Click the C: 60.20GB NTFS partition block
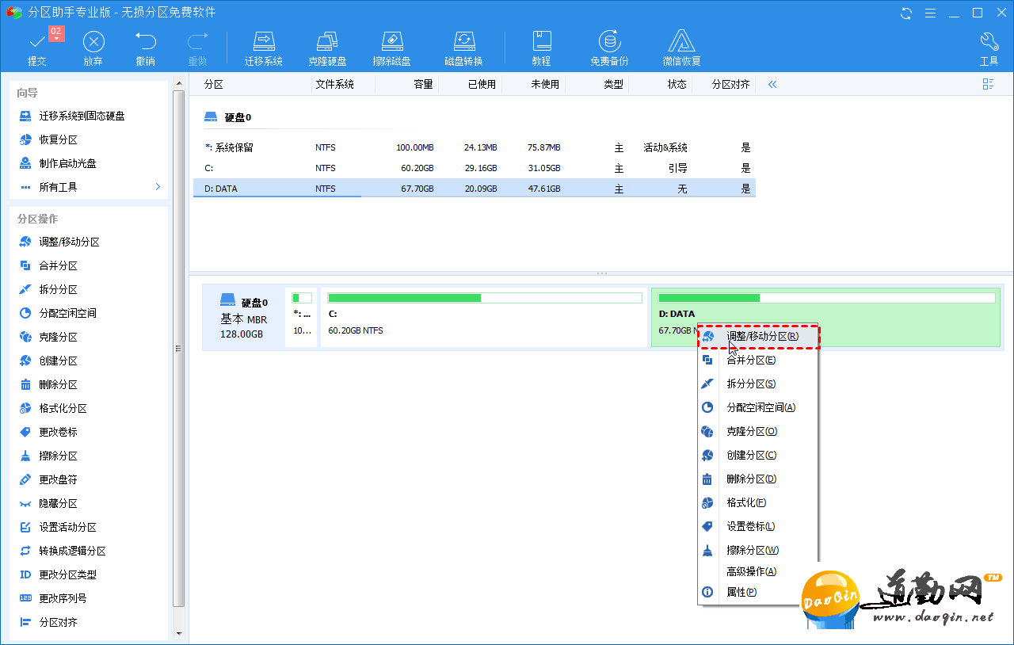This screenshot has width=1014, height=645. click(484, 317)
